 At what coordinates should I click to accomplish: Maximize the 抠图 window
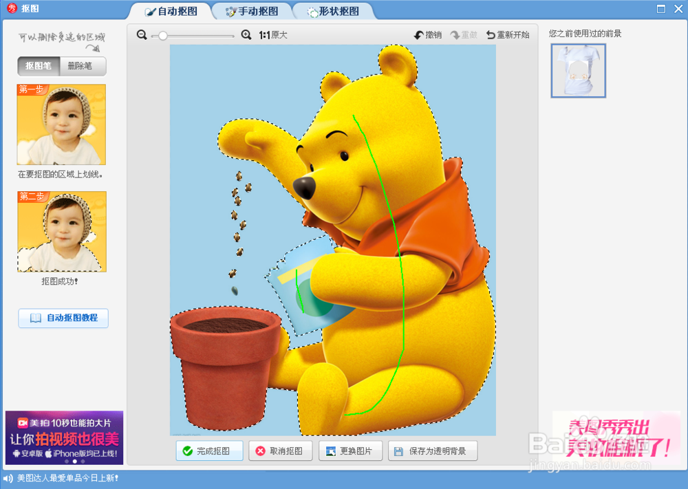(660, 9)
